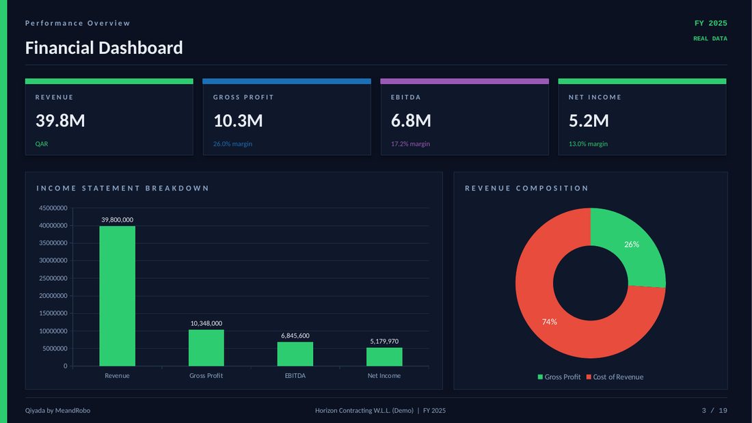Click the "Performance Overview" subtitle
Viewport: 752px width, 423px height.
point(78,23)
